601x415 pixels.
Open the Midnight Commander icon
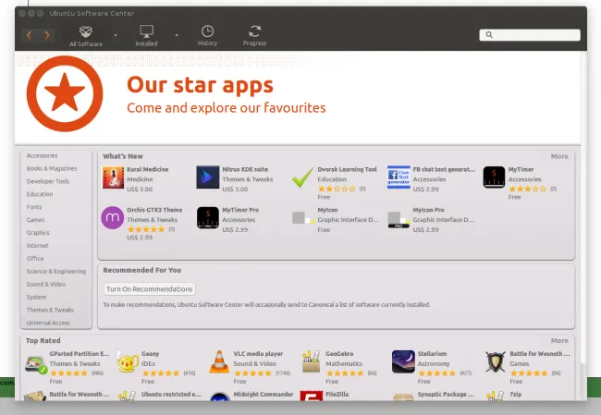point(219,397)
